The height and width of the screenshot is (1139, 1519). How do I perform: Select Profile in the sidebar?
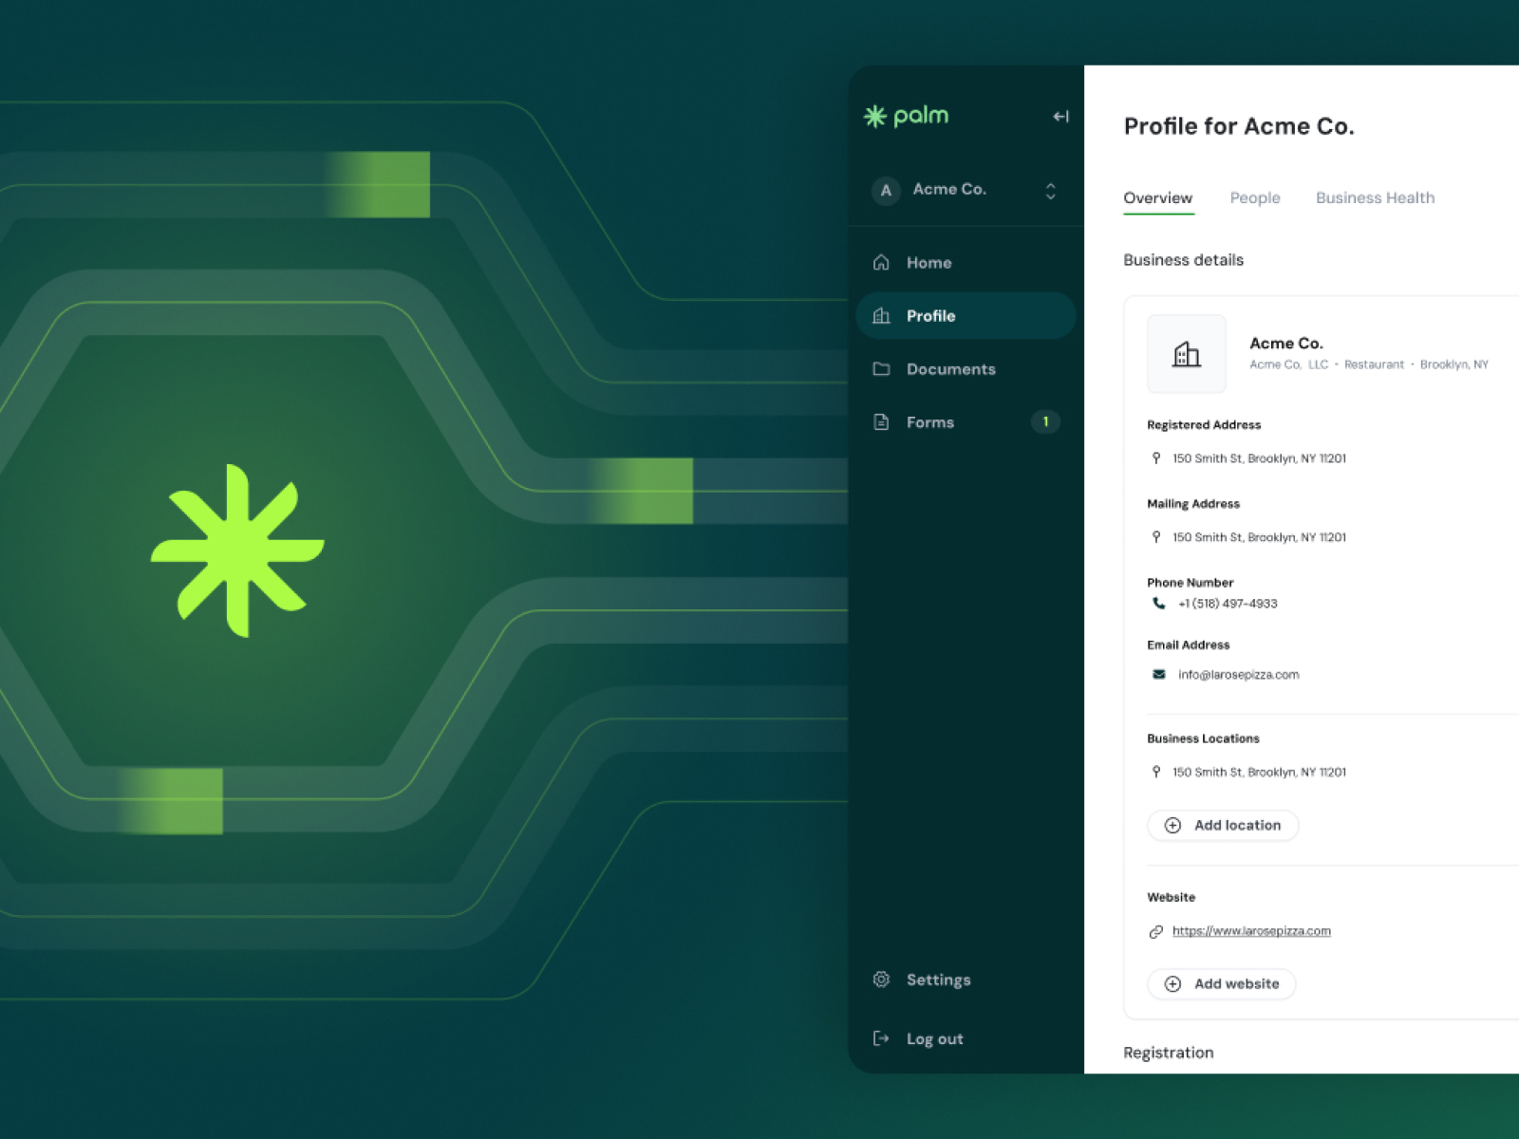point(966,316)
